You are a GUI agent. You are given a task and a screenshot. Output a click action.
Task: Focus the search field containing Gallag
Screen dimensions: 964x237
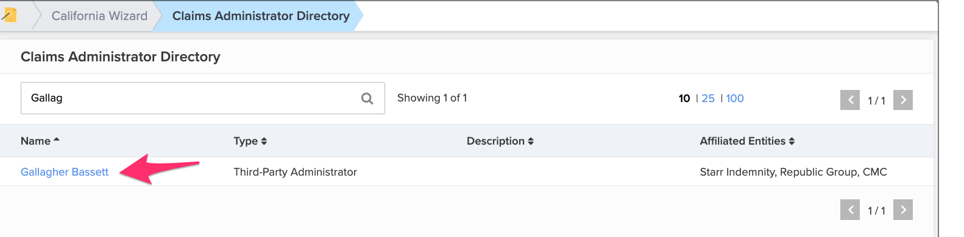pyautogui.click(x=203, y=98)
